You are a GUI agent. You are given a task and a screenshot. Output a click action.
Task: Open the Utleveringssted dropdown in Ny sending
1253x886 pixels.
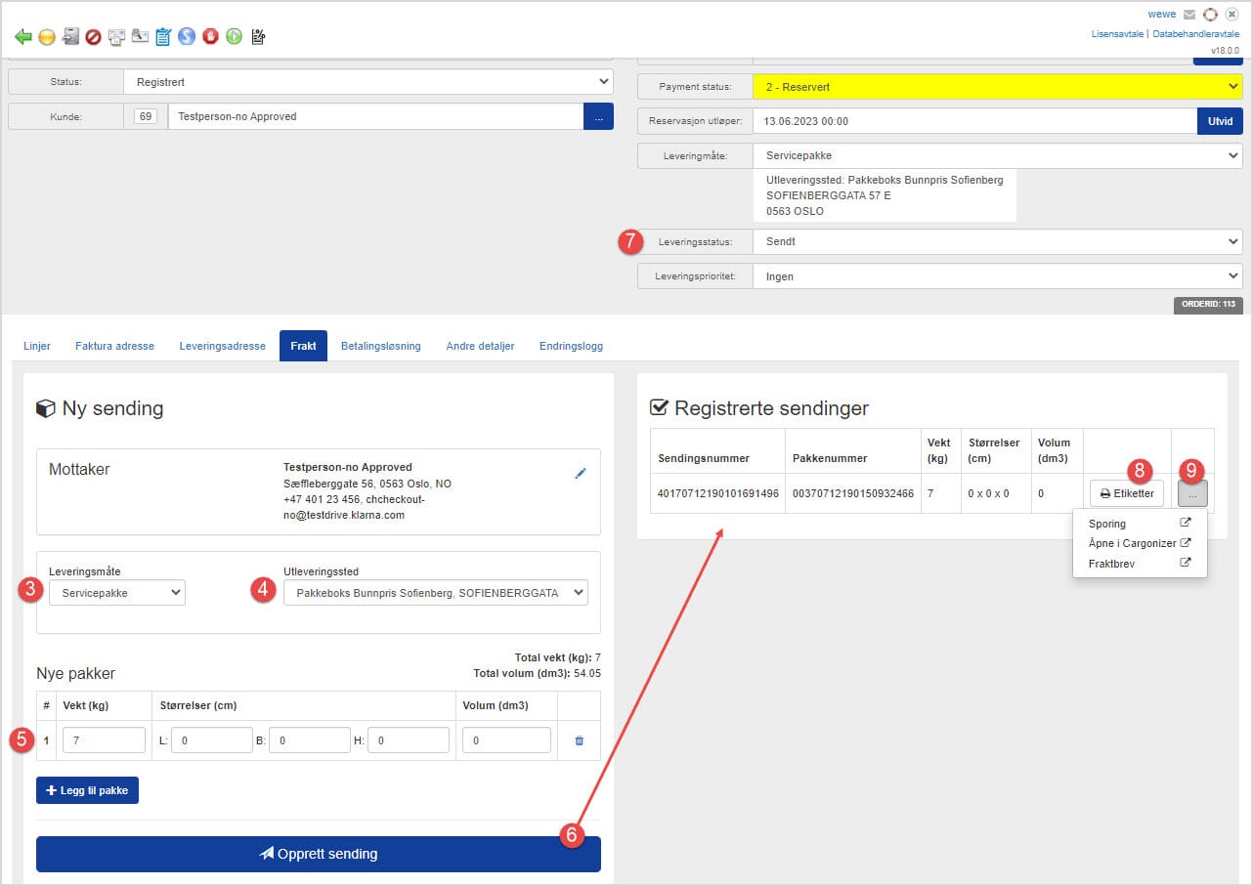(x=436, y=592)
